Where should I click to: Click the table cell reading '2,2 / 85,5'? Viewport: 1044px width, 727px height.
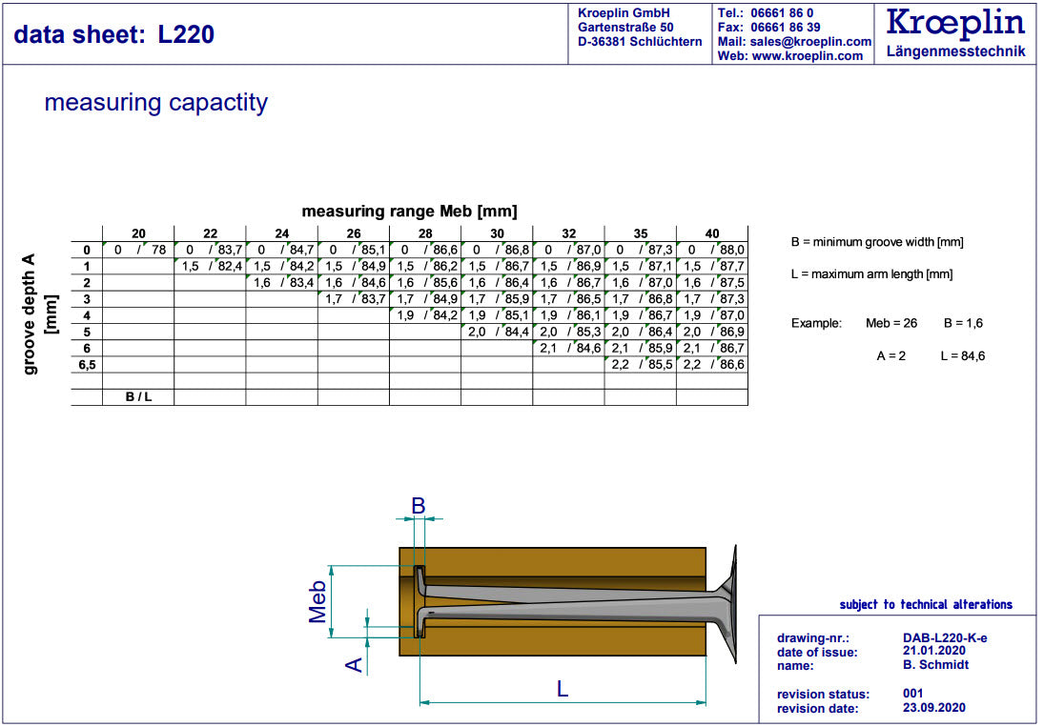tap(640, 364)
